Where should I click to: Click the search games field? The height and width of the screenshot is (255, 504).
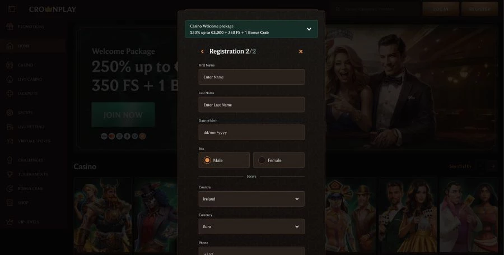click(376, 9)
